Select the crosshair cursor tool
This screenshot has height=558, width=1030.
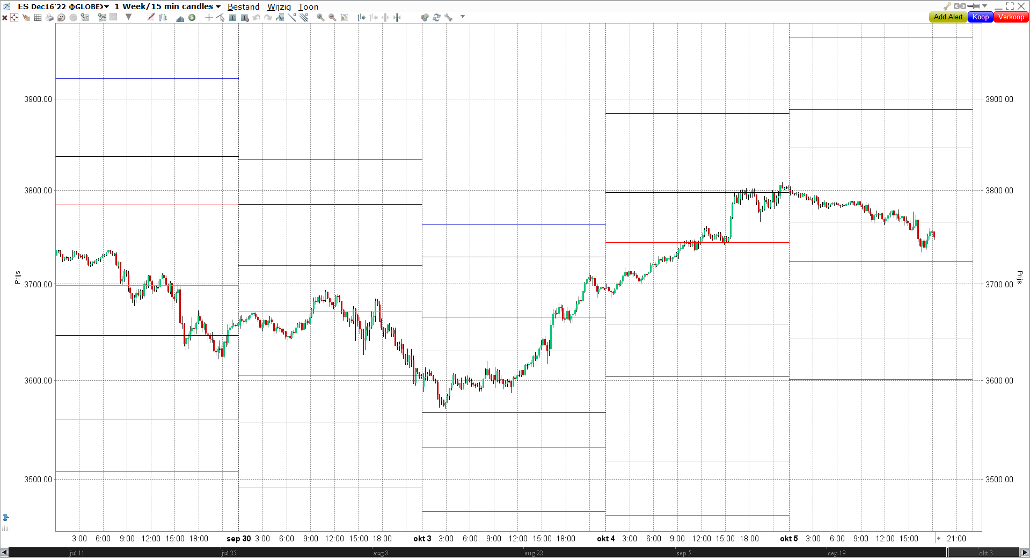[209, 17]
